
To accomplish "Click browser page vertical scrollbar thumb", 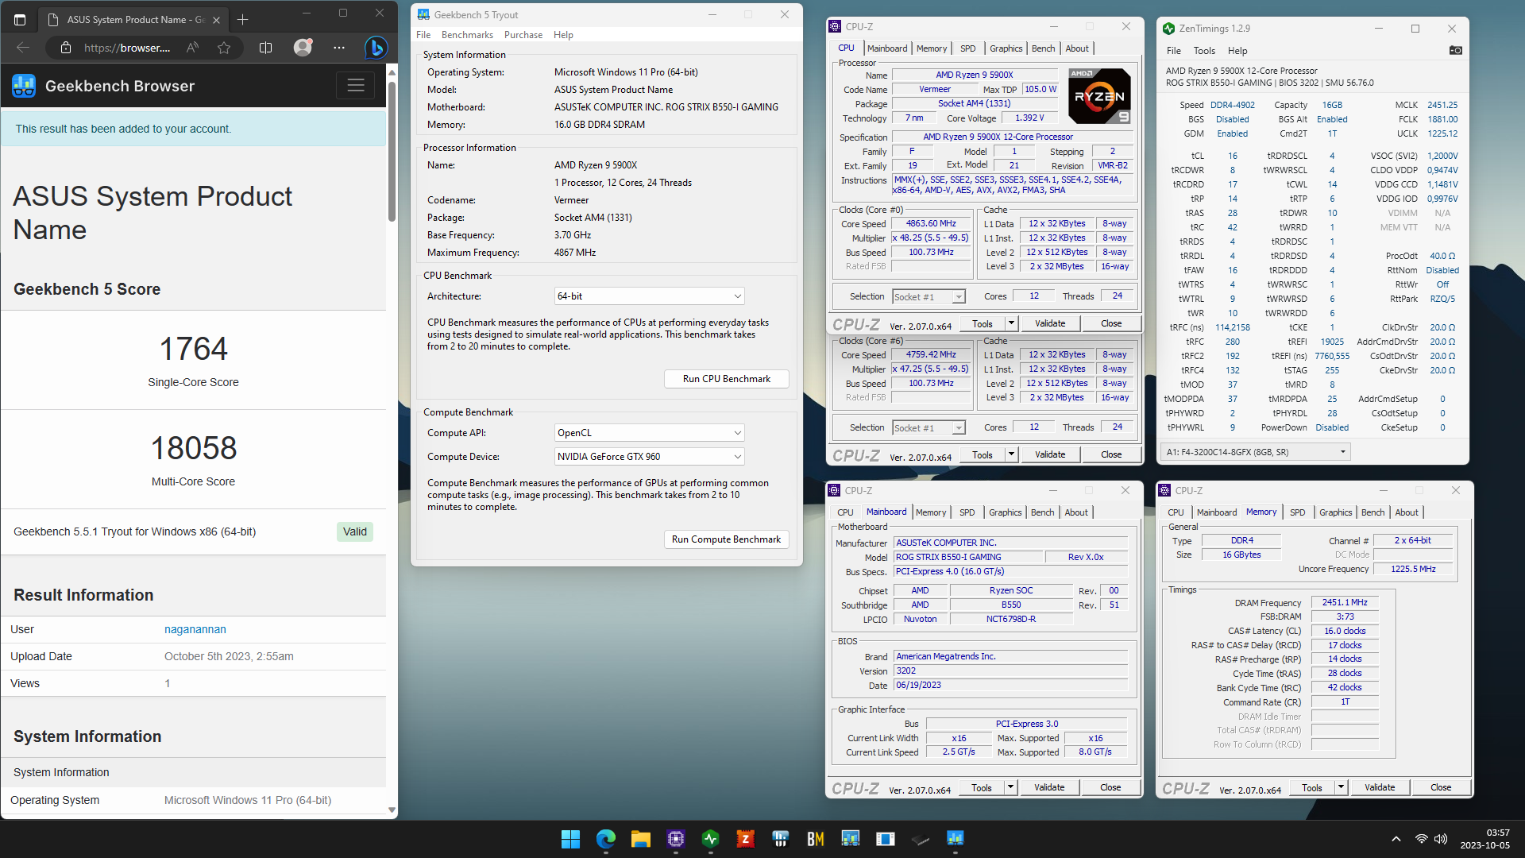I will pyautogui.click(x=392, y=151).
